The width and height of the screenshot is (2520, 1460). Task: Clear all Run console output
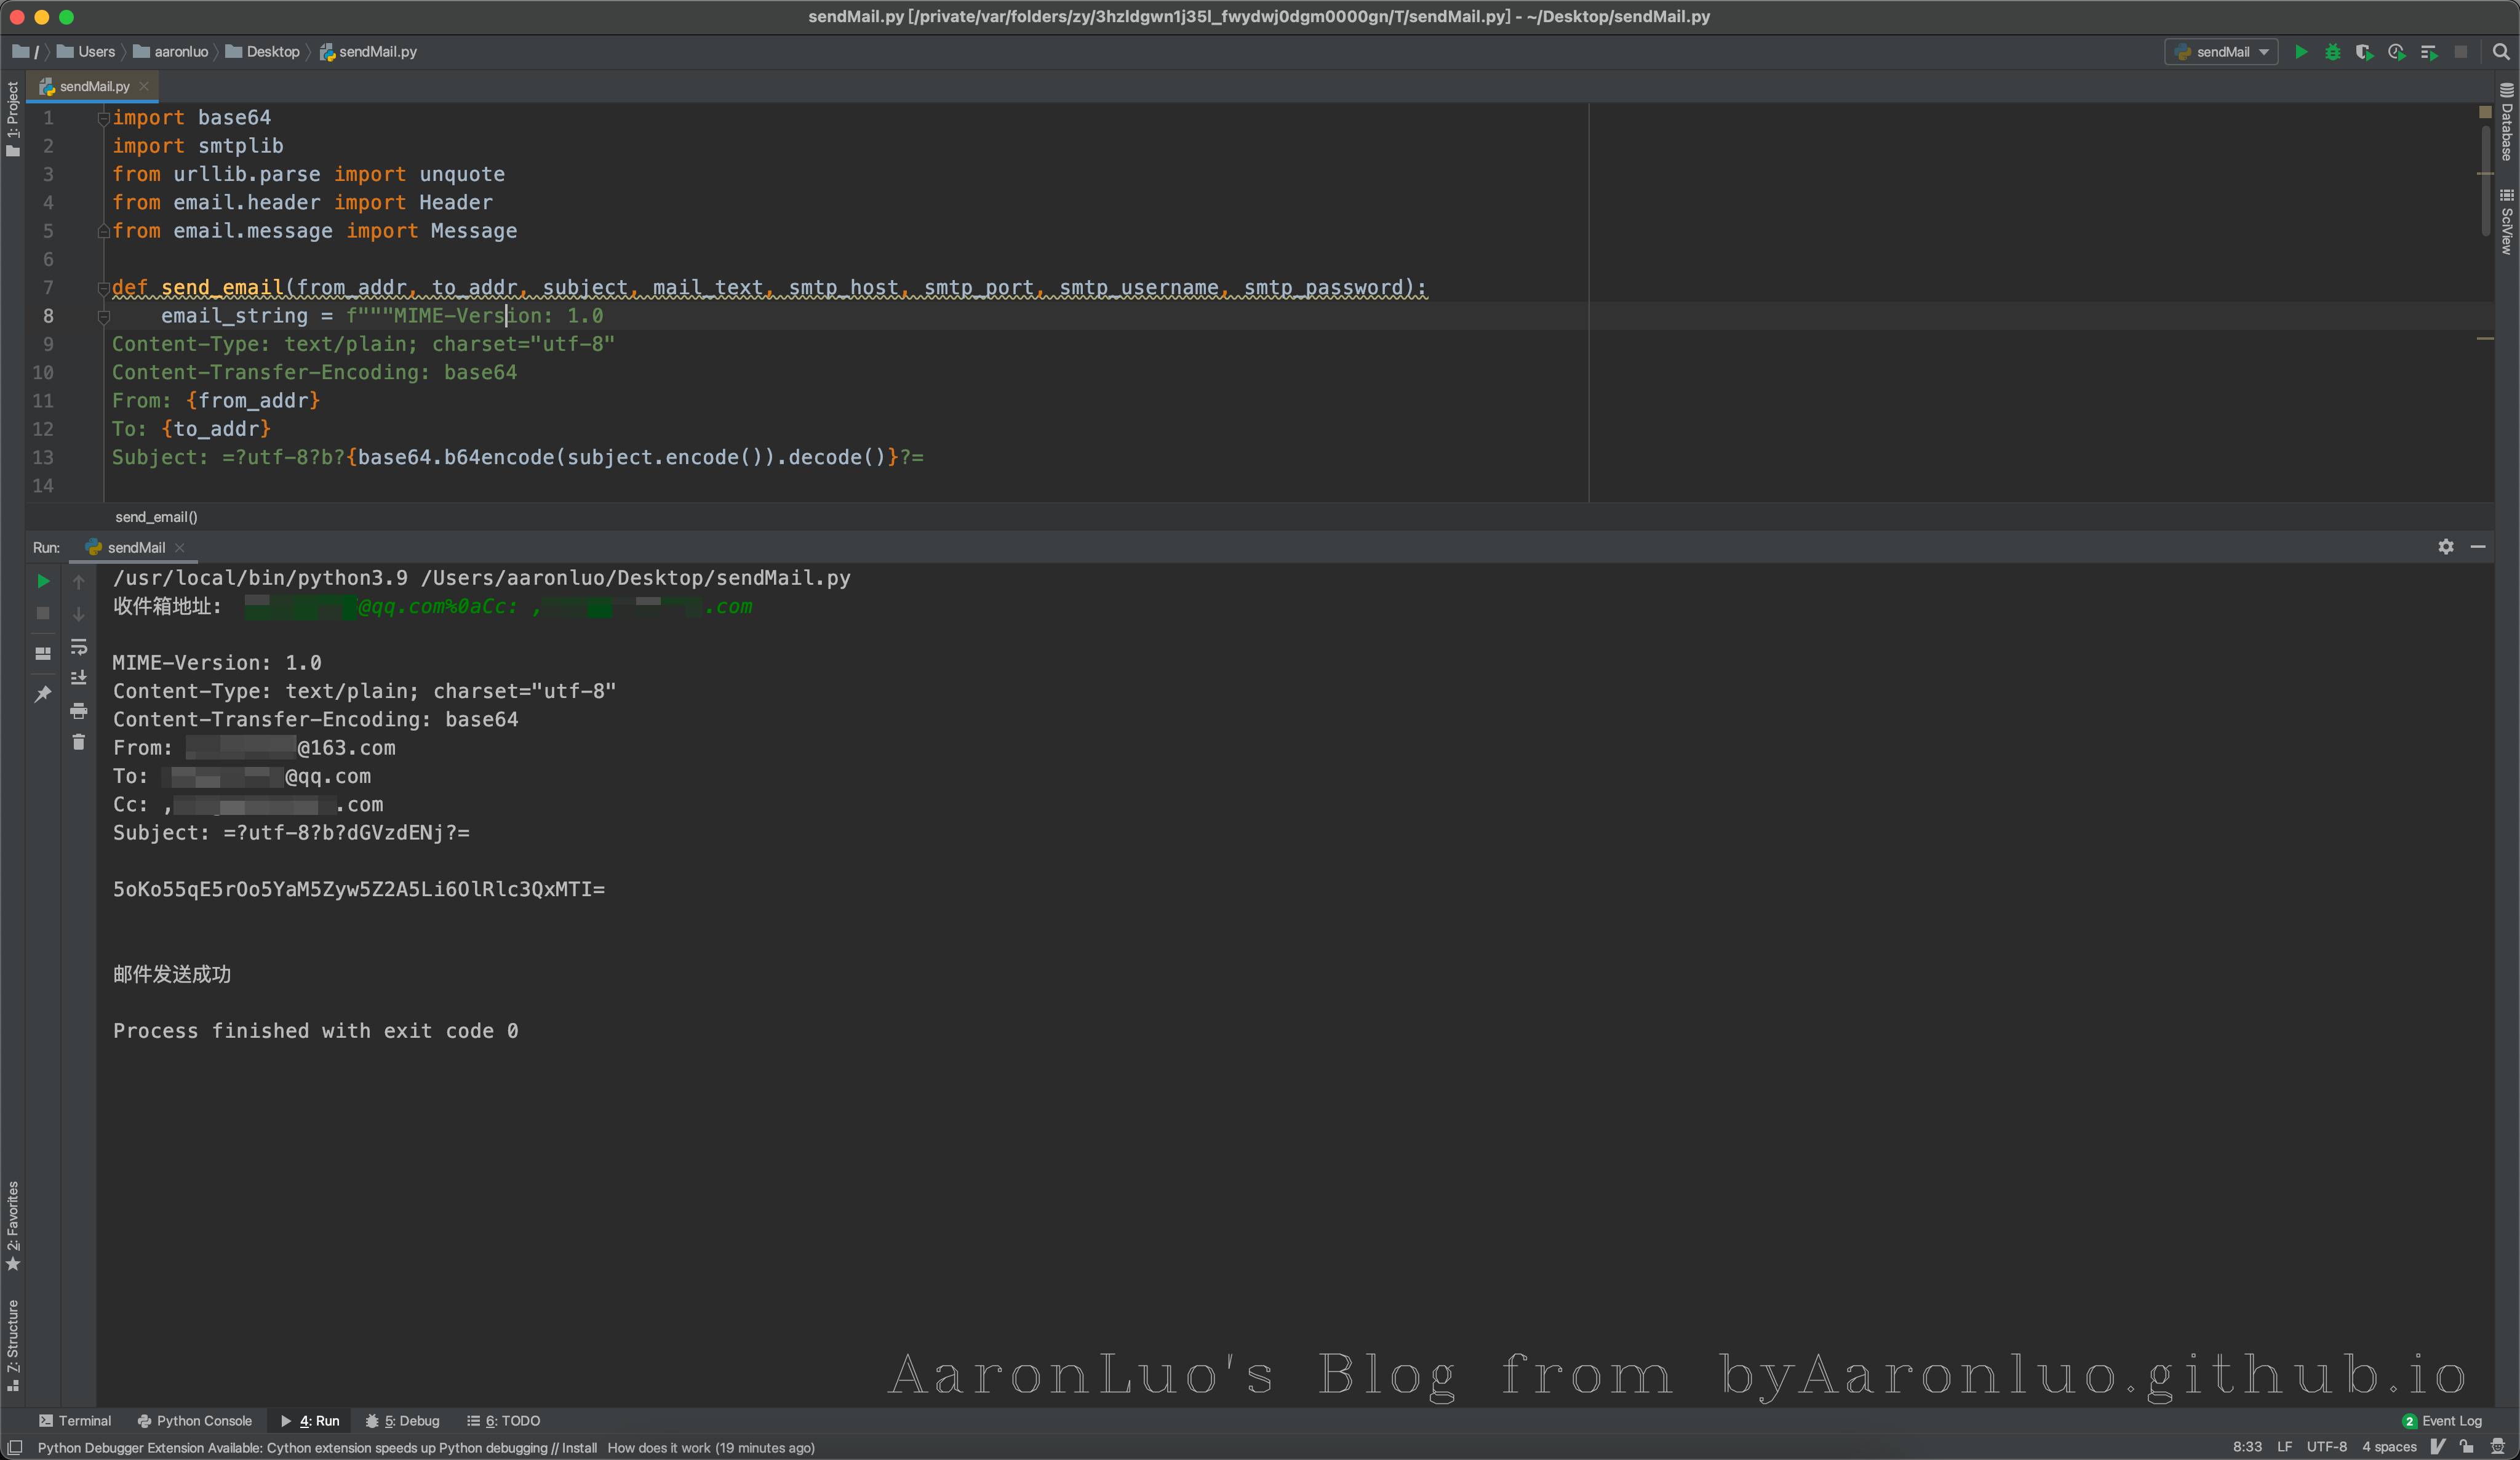pyautogui.click(x=79, y=742)
